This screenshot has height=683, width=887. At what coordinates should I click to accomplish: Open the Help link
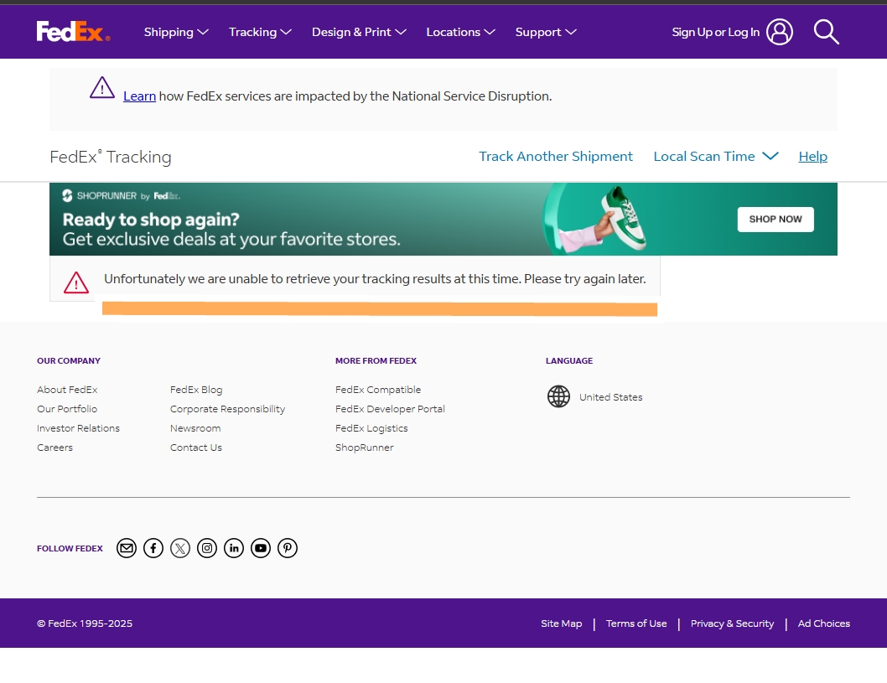click(x=813, y=156)
